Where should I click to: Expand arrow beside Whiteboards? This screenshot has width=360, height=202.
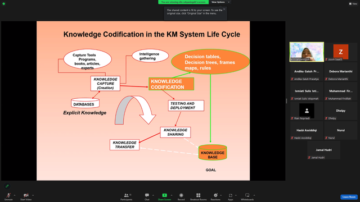(x=254, y=195)
